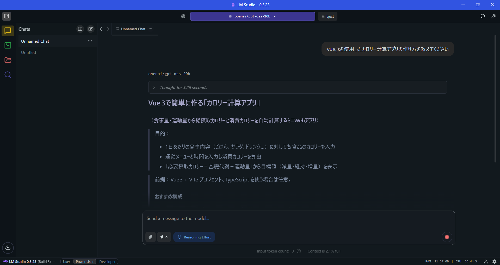Toggle Reasoning Effort option
The image size is (500, 265).
[194, 237]
